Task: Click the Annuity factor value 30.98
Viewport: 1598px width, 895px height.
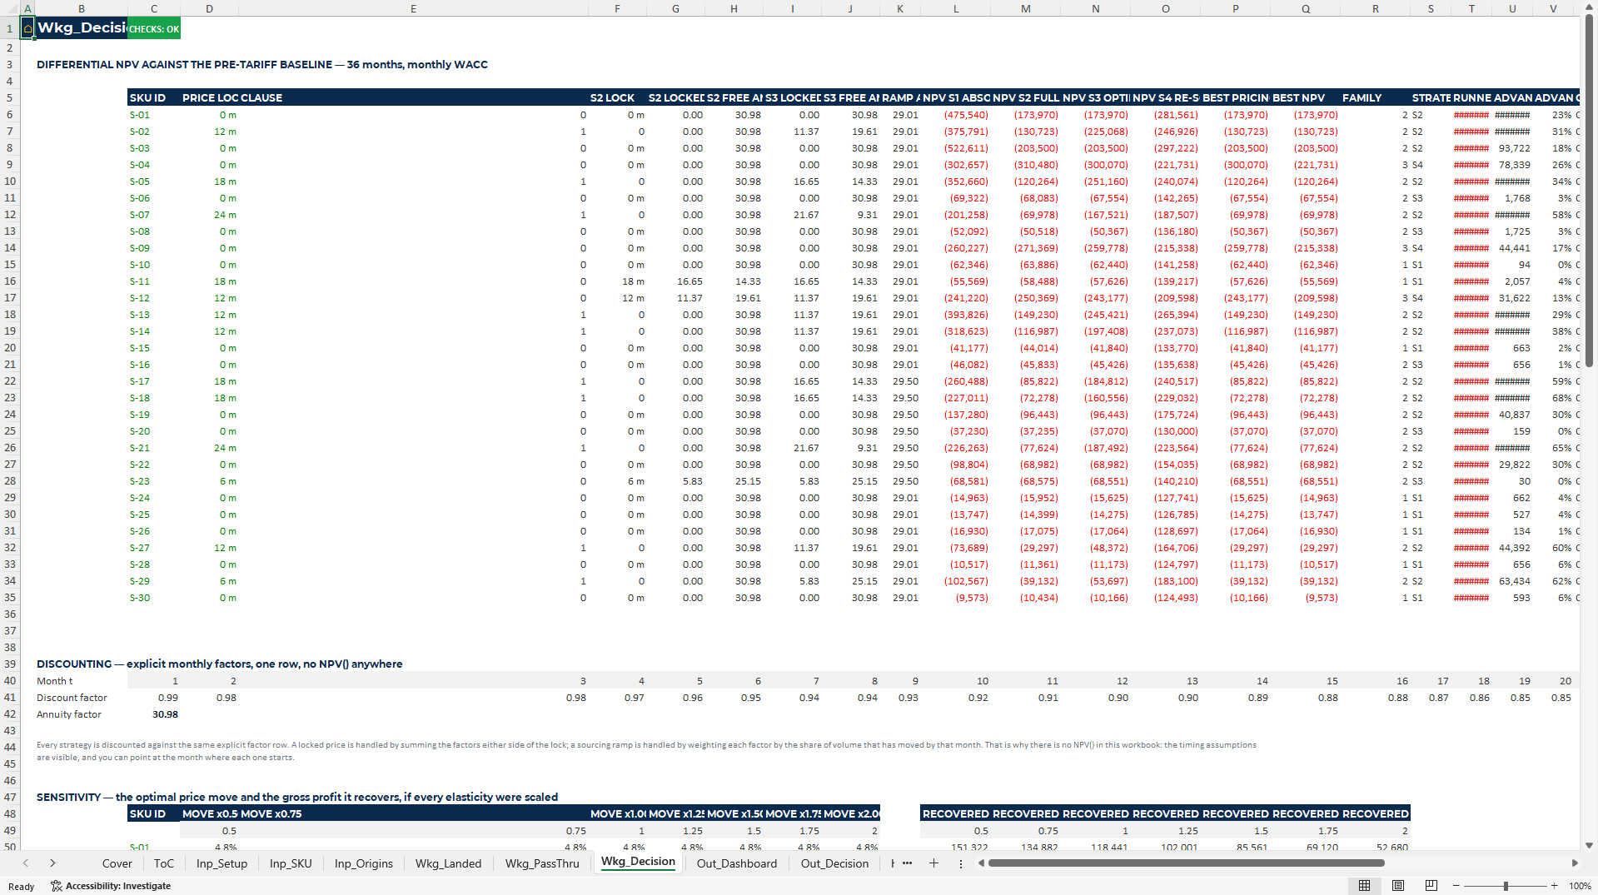Action: click(x=153, y=714)
